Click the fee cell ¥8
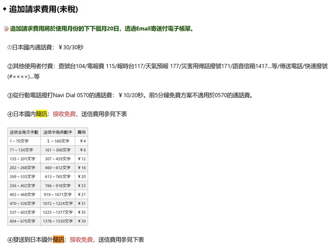Image resolution: width=333 pixels, height=248 pixels. coord(81,150)
